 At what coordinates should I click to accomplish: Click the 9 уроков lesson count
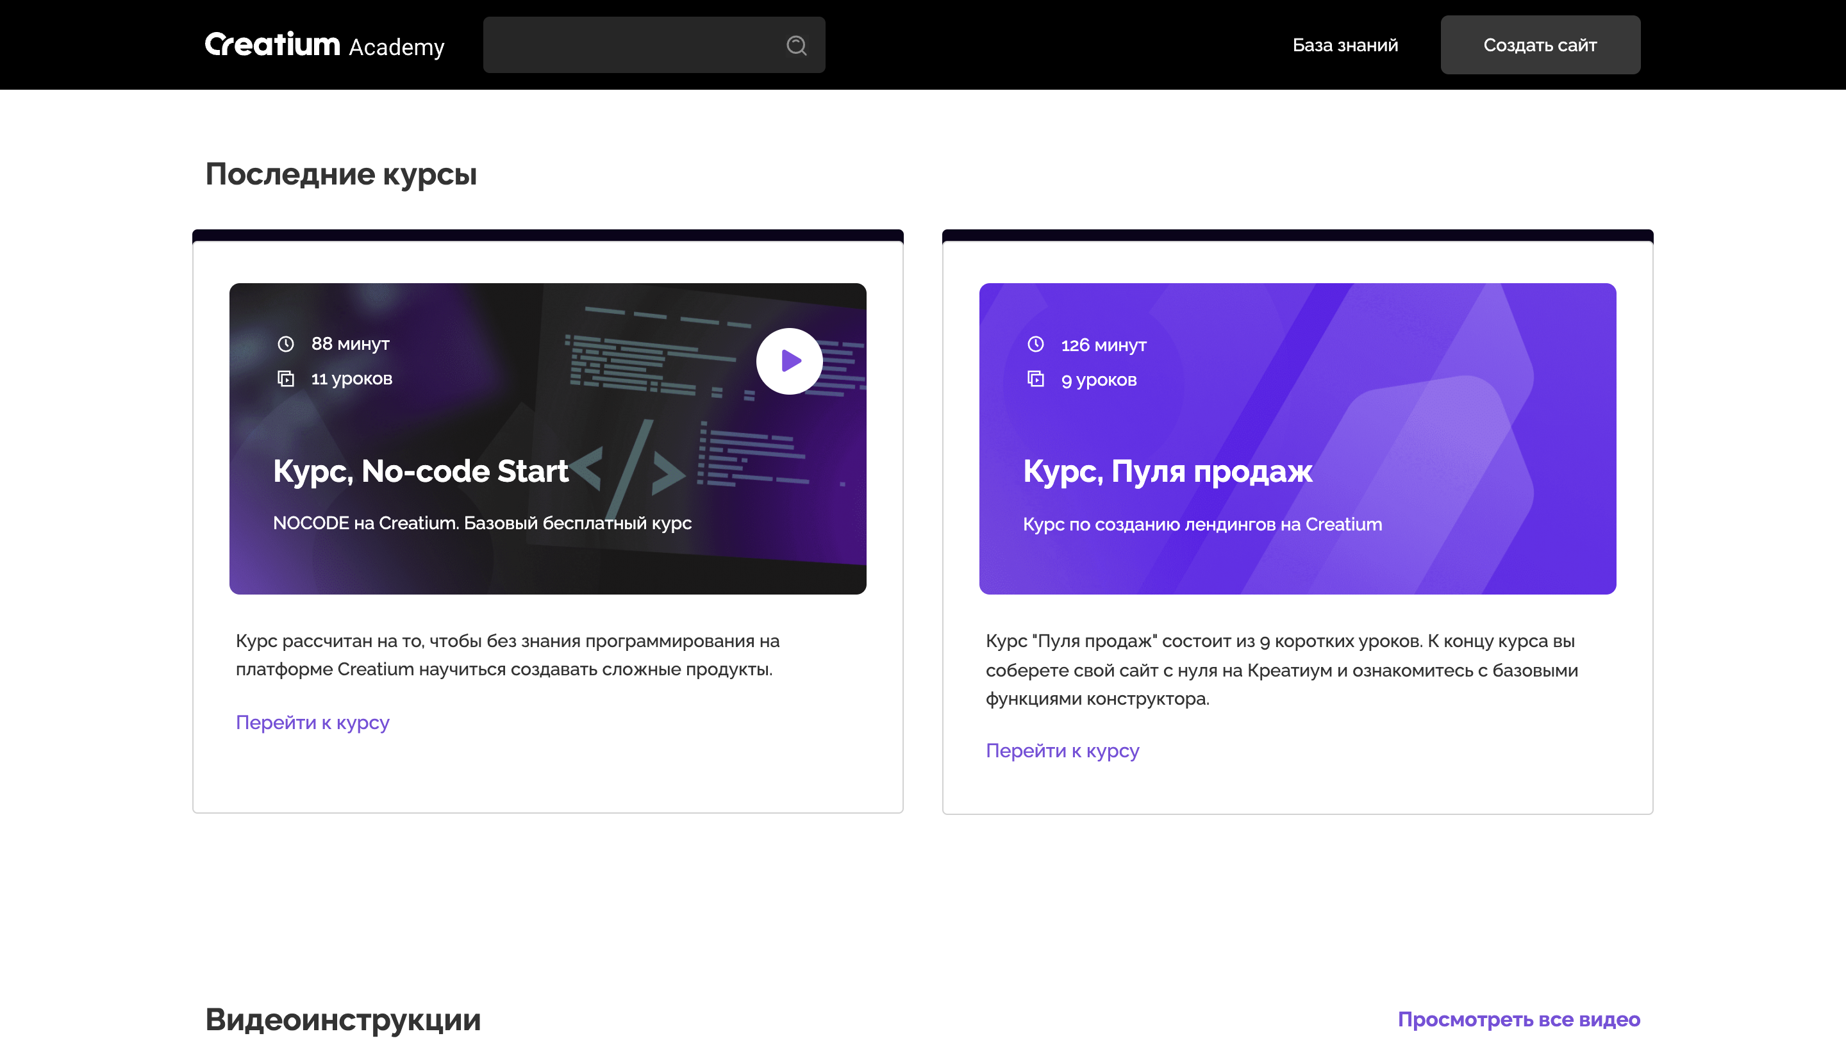[1099, 380]
